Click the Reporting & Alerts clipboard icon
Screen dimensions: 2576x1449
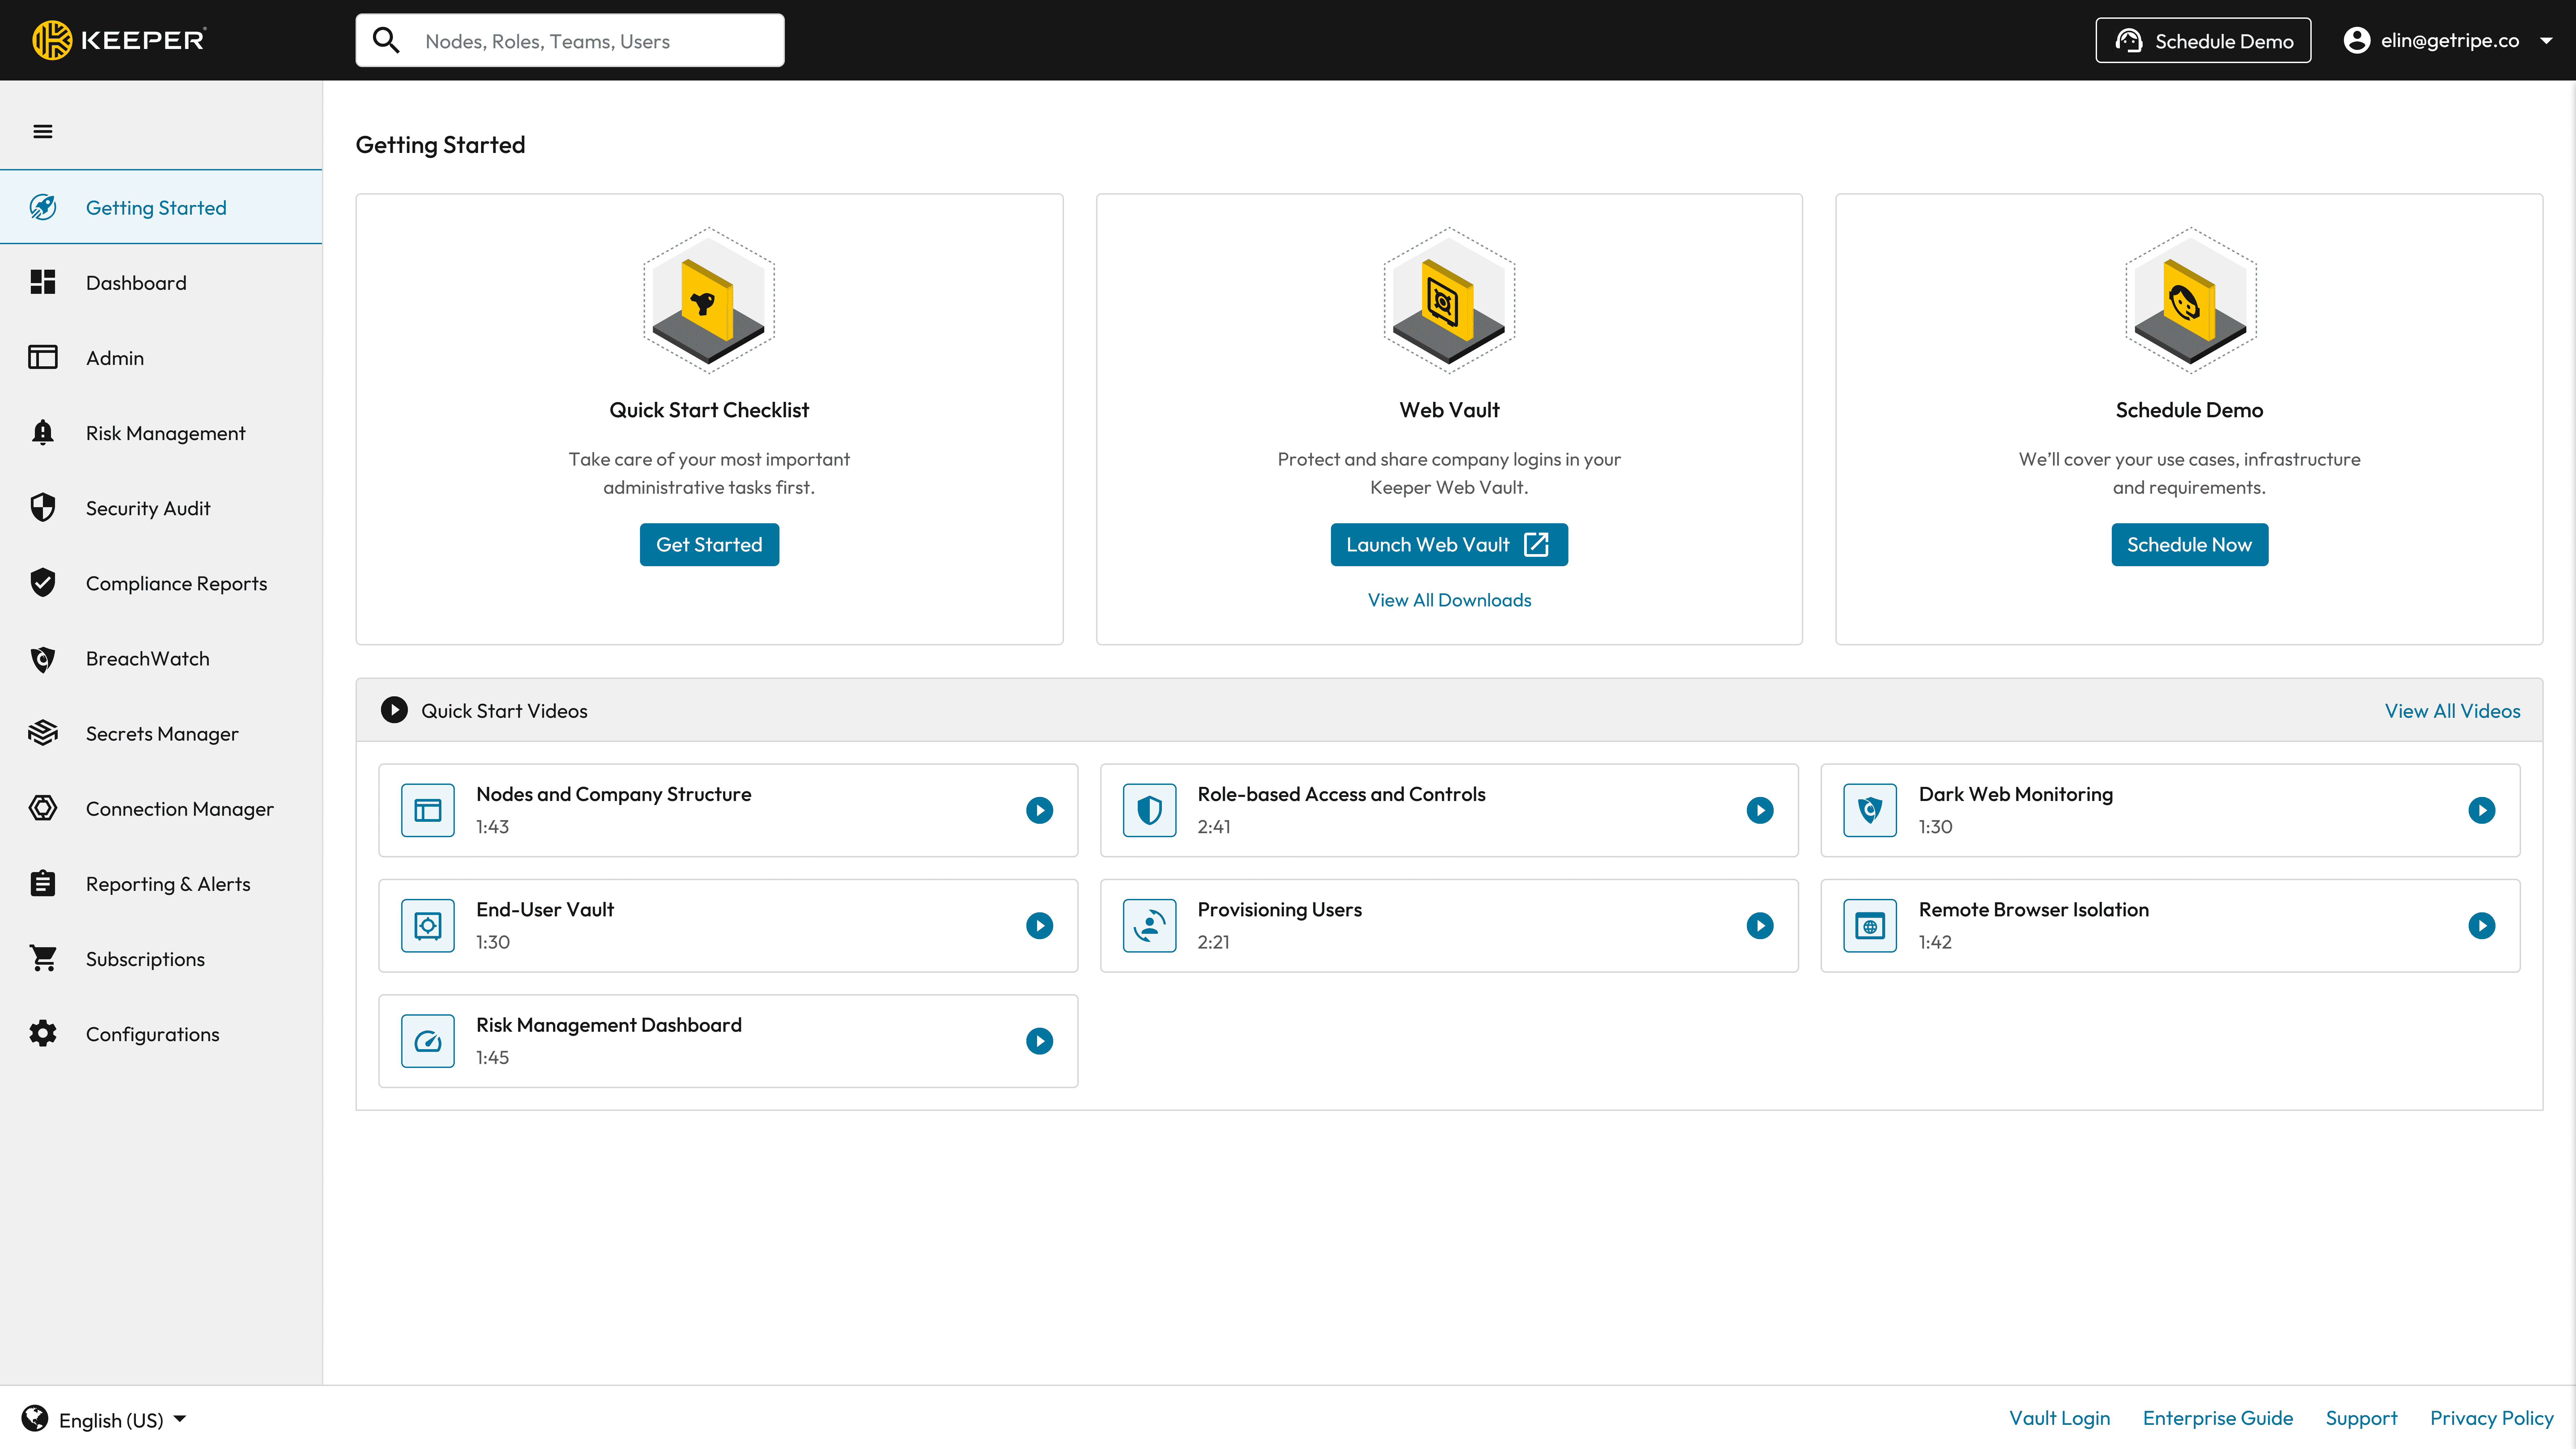coord(43,883)
